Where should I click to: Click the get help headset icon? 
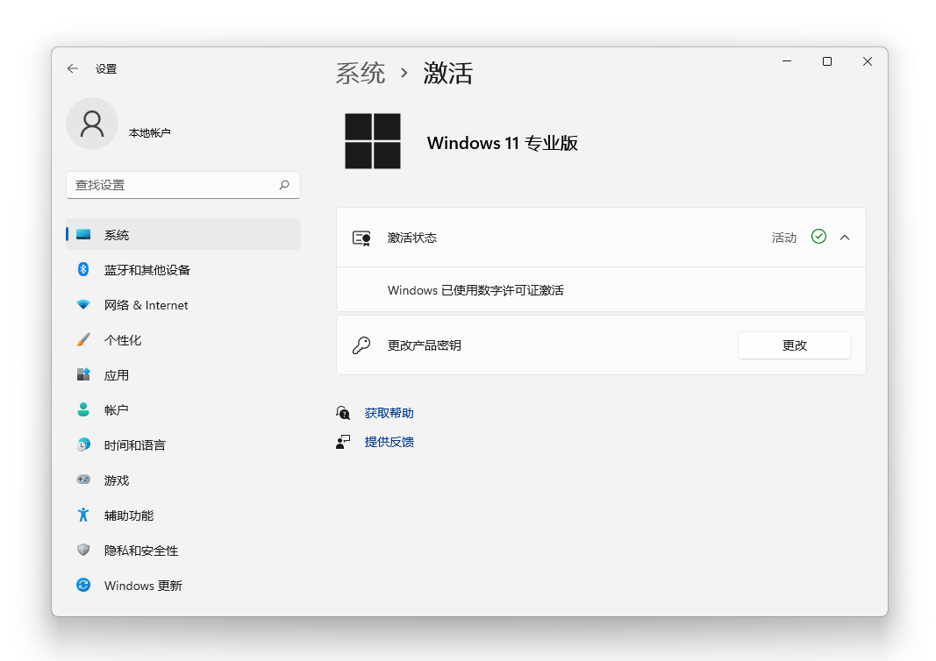click(343, 413)
